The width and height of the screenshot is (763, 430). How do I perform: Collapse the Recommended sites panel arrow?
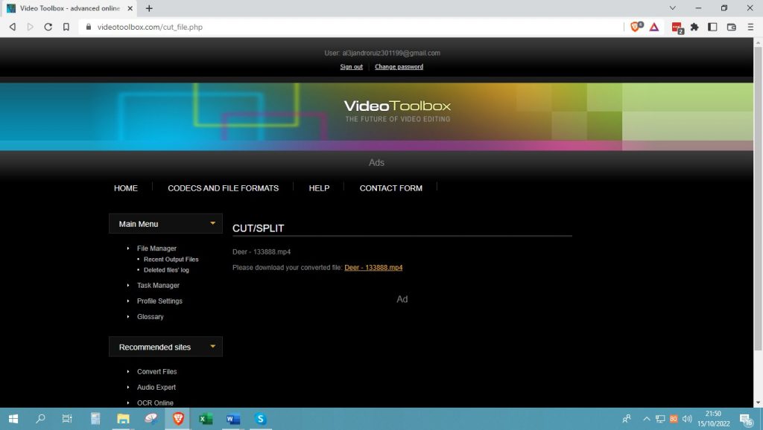(212, 347)
